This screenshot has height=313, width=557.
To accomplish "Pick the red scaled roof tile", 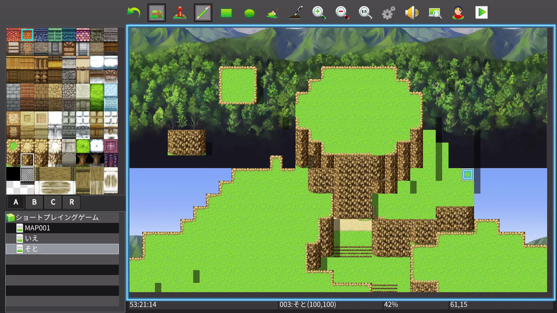I will click(13, 35).
